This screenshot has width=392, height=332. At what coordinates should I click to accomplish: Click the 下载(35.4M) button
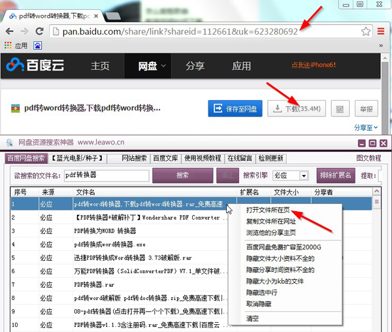297,108
